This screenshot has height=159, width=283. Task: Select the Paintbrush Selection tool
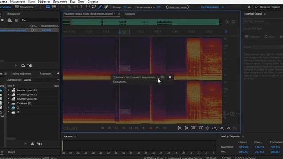point(100,7)
